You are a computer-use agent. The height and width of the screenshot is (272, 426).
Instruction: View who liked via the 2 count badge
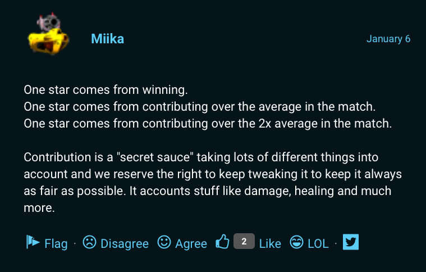coord(244,242)
